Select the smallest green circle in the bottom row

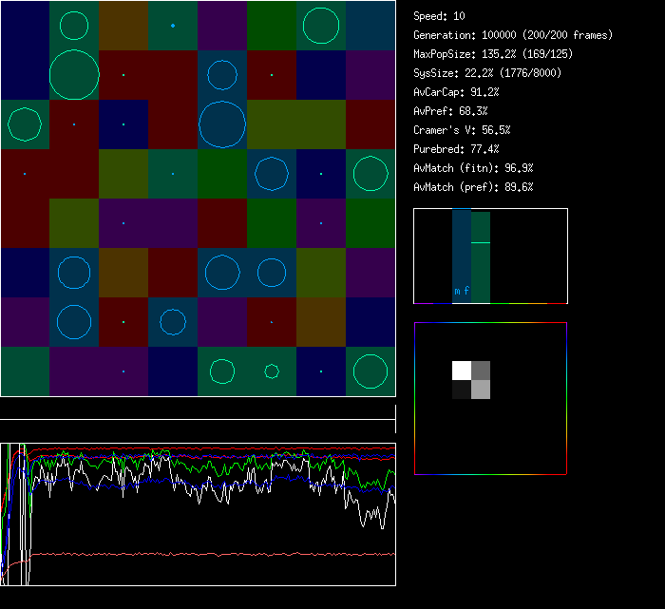pos(272,371)
